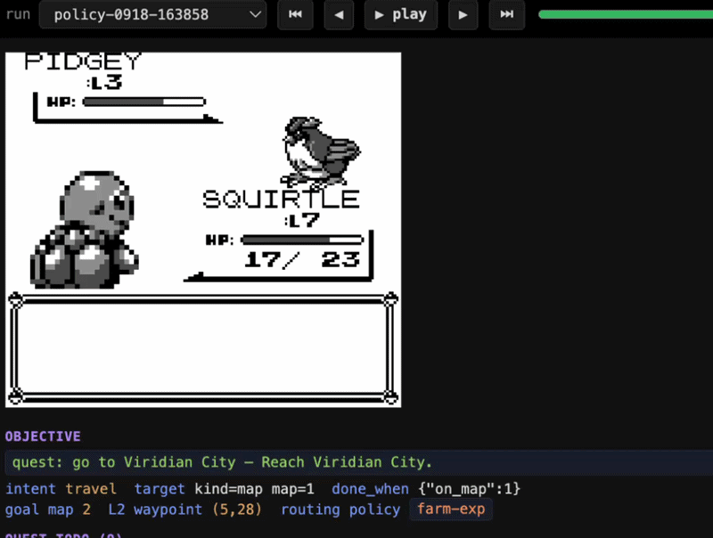713x538 pixels.
Task: Click the Squirtle sprite in game screen
Action: click(x=85, y=230)
